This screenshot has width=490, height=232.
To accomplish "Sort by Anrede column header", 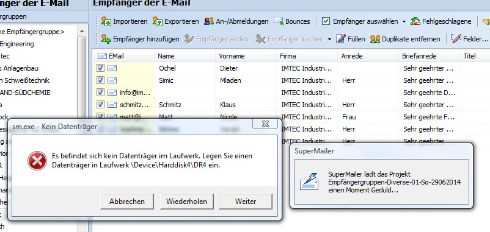I will click(368, 56).
